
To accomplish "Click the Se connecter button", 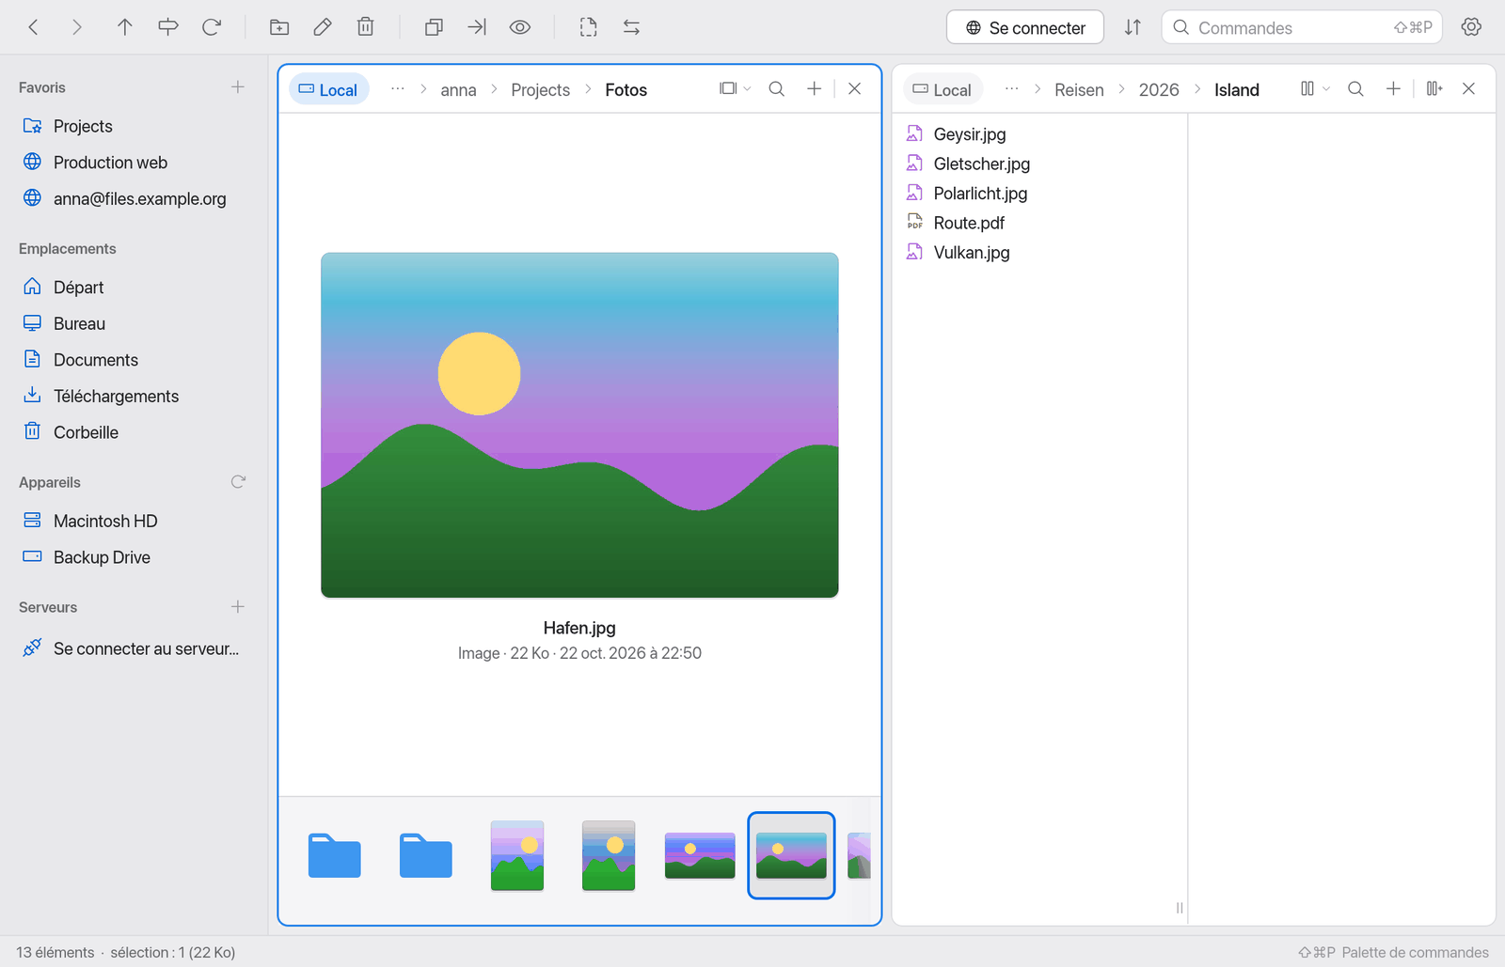I will coord(1025,27).
